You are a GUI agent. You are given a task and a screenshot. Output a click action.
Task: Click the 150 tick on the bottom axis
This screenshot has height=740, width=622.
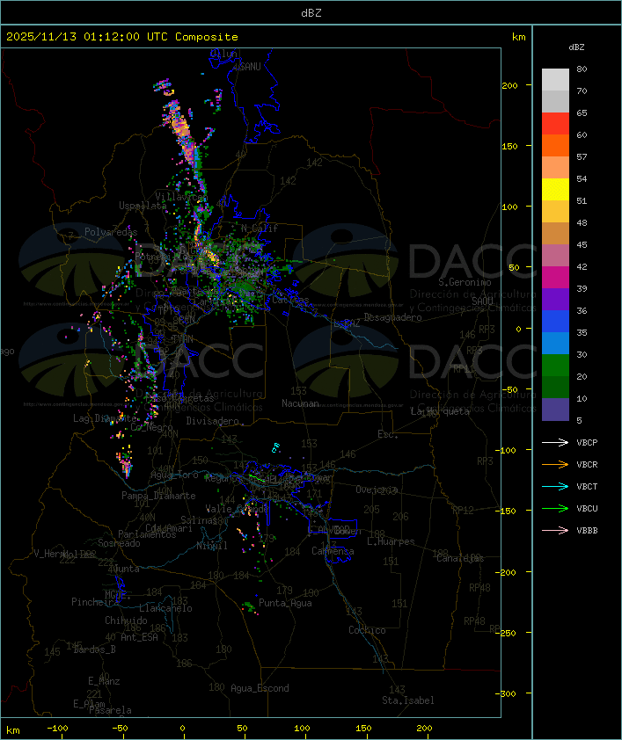[x=363, y=729]
